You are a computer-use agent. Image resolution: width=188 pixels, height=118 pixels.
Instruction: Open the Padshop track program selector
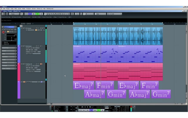click(33, 71)
